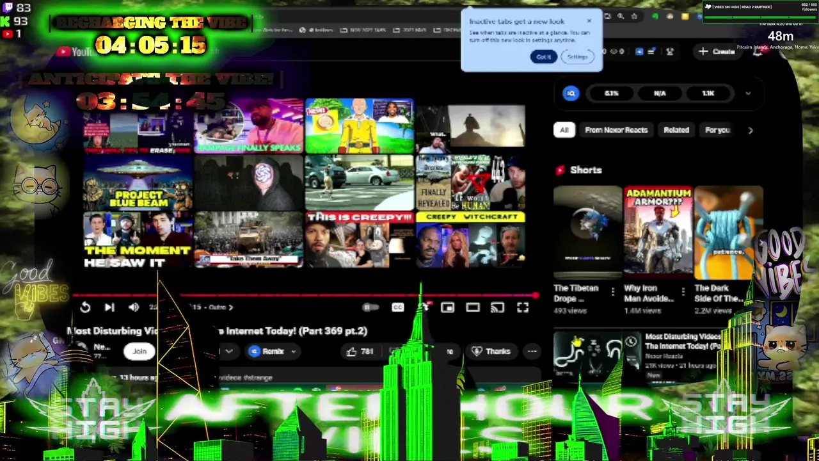Click the green elephant extension icon
819x461 pixels.
pyautogui.click(x=655, y=16)
